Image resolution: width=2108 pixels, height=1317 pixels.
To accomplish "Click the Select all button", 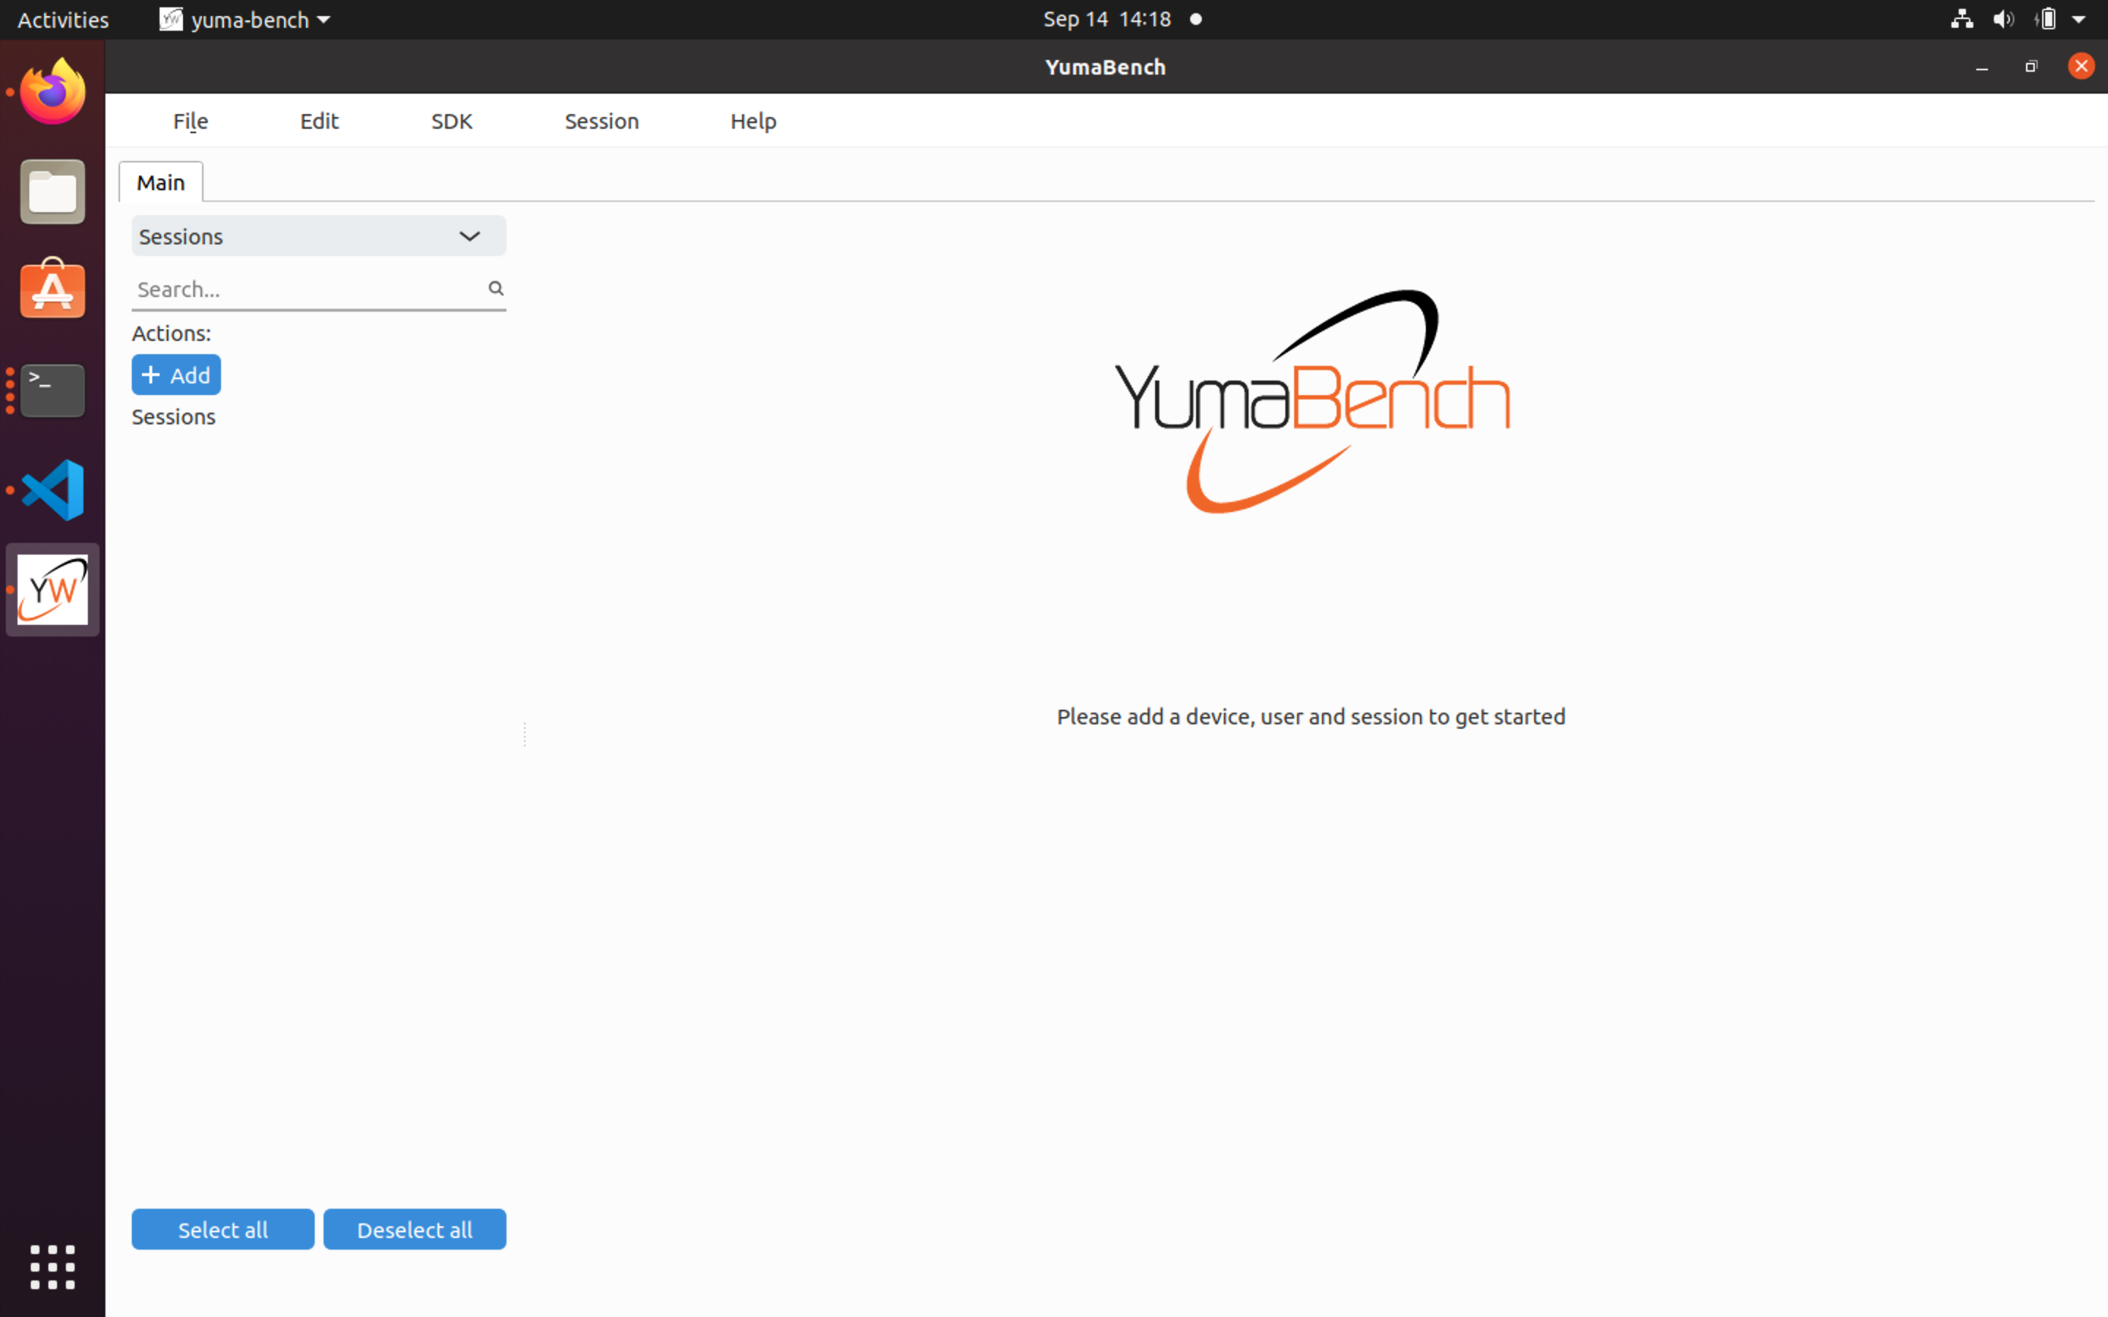I will (x=222, y=1229).
